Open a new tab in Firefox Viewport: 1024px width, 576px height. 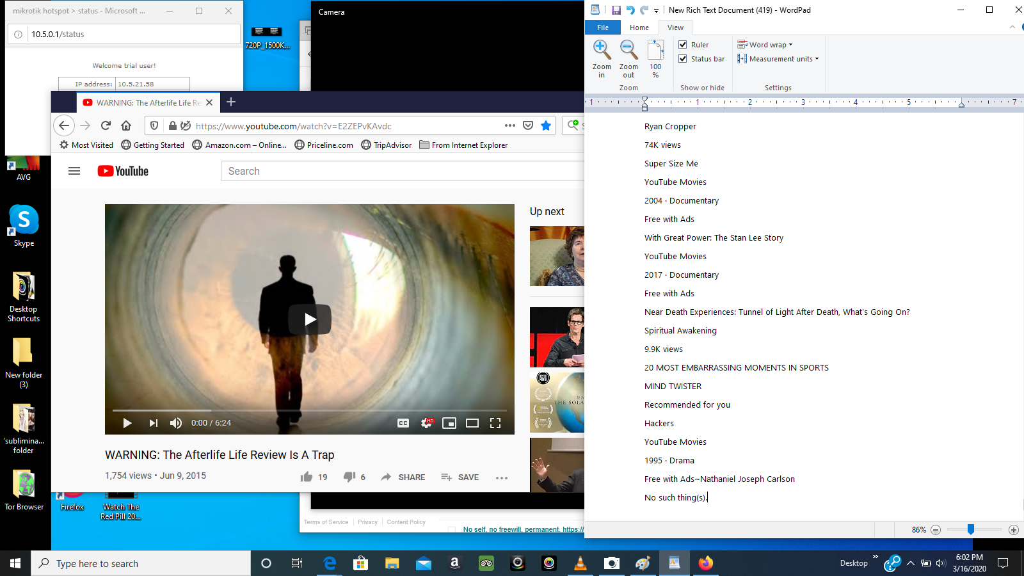pos(231,102)
